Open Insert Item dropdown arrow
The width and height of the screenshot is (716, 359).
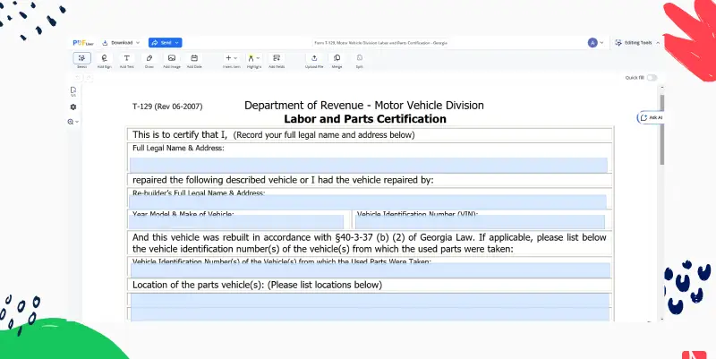tap(235, 58)
